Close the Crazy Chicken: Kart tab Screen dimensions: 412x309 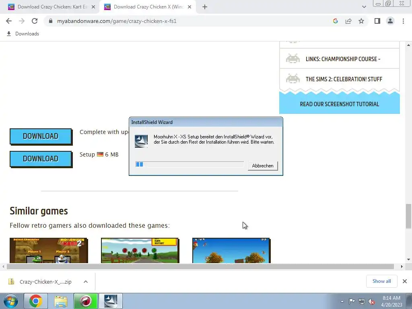pos(93,7)
